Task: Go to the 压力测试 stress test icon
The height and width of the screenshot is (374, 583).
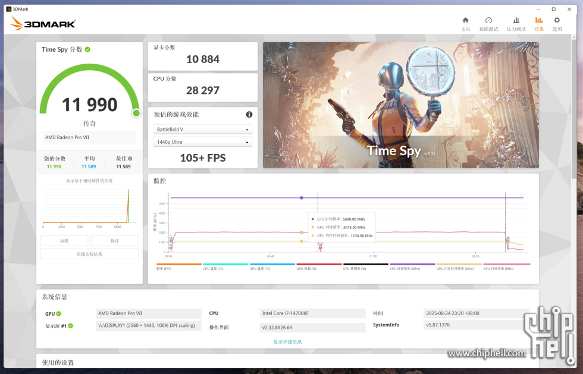Action: [516, 20]
